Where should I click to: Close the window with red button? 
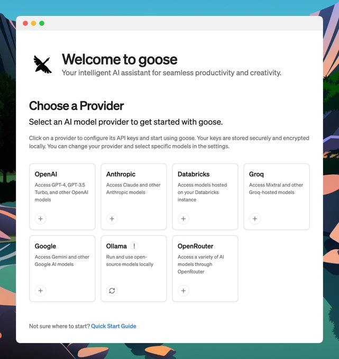click(25, 23)
